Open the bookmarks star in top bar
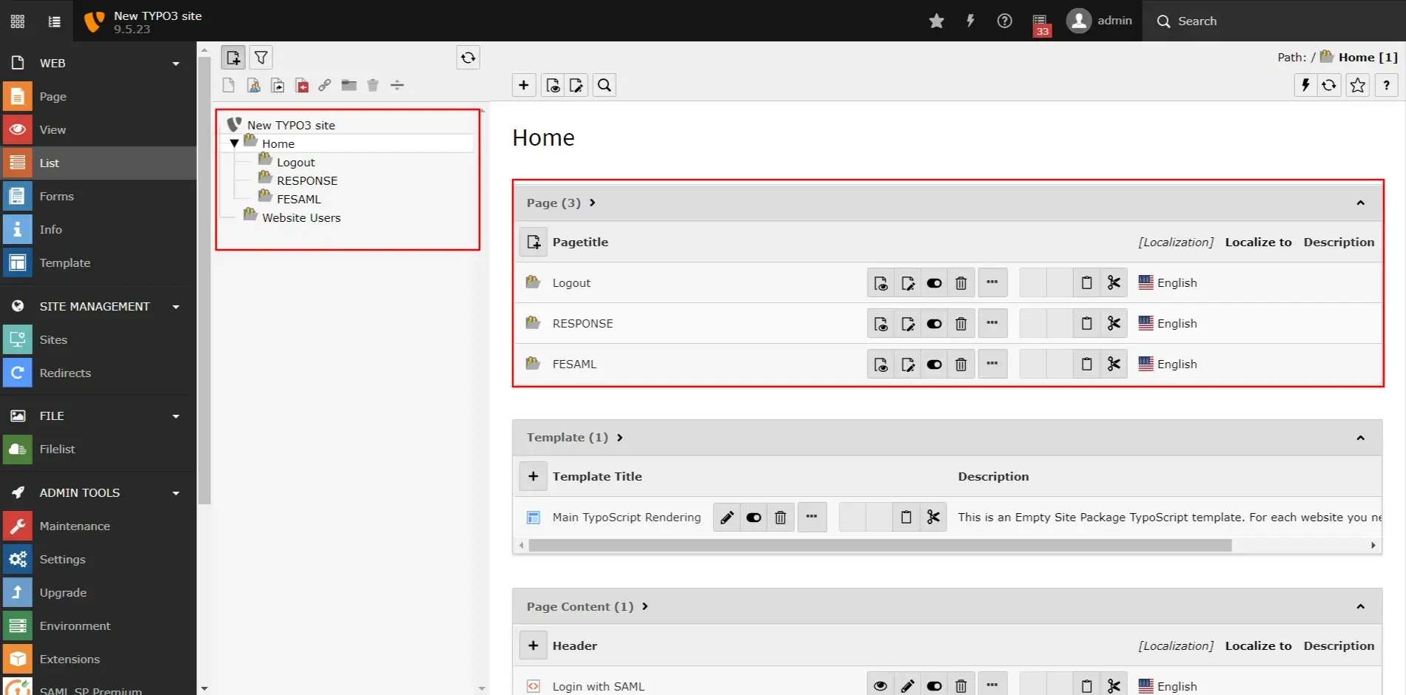Viewport: 1406px width, 695px height. point(936,21)
